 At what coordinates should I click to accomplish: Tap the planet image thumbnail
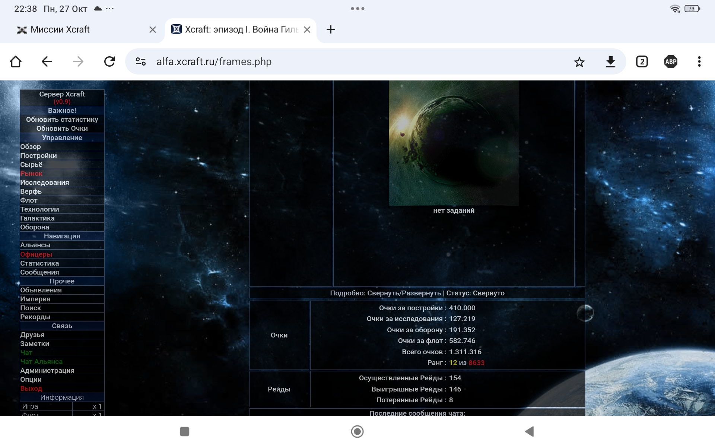pos(454,143)
